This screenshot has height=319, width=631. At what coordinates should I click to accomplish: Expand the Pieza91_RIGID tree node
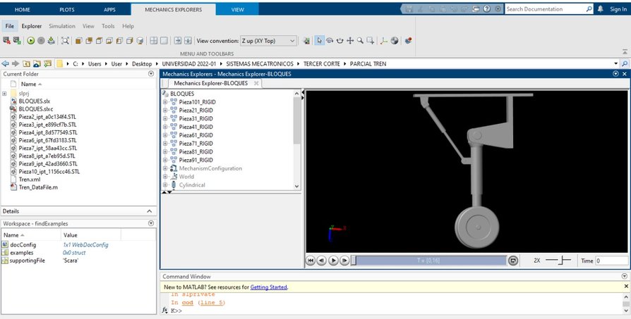[x=165, y=160]
